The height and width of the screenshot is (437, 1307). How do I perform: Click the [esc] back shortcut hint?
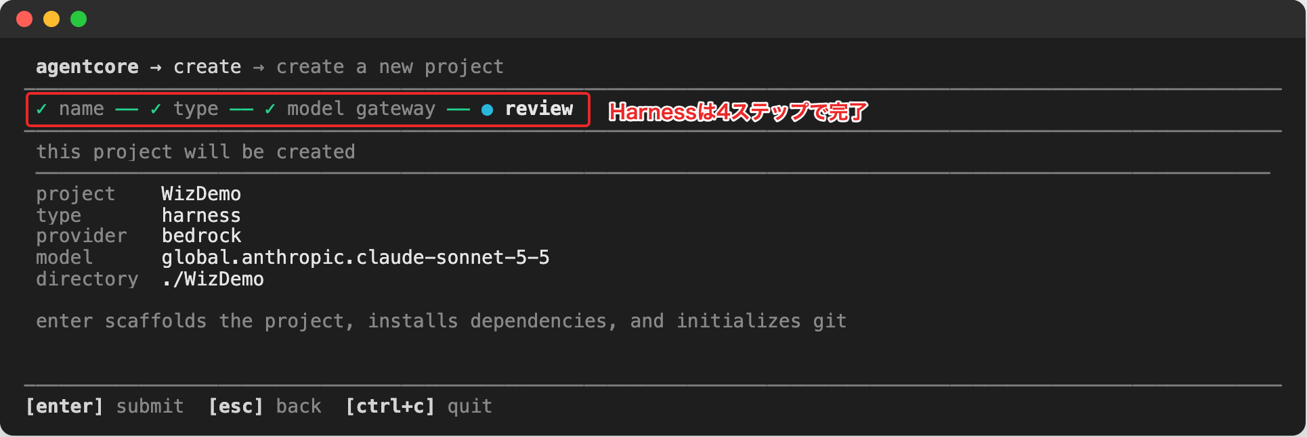265,406
